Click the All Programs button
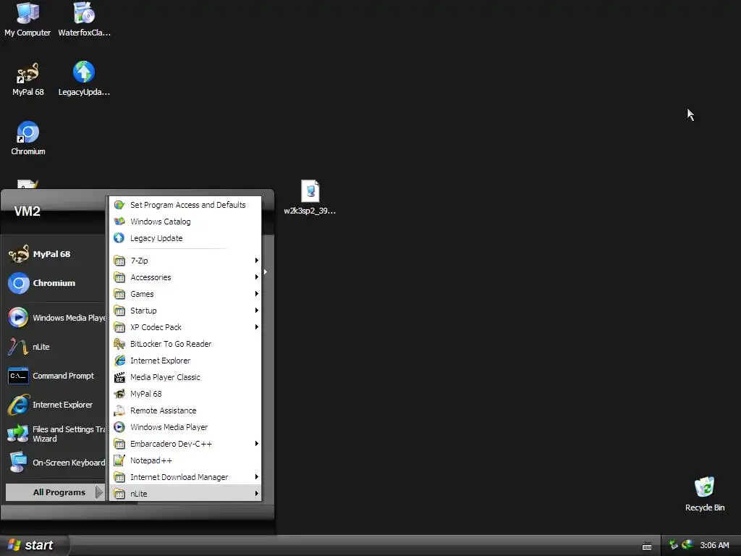This screenshot has width=741, height=556. pyautogui.click(x=55, y=492)
